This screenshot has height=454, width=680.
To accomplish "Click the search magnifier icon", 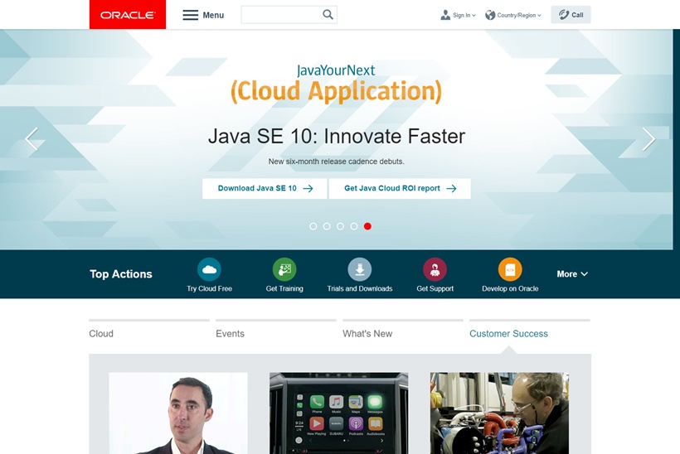I will pos(328,15).
